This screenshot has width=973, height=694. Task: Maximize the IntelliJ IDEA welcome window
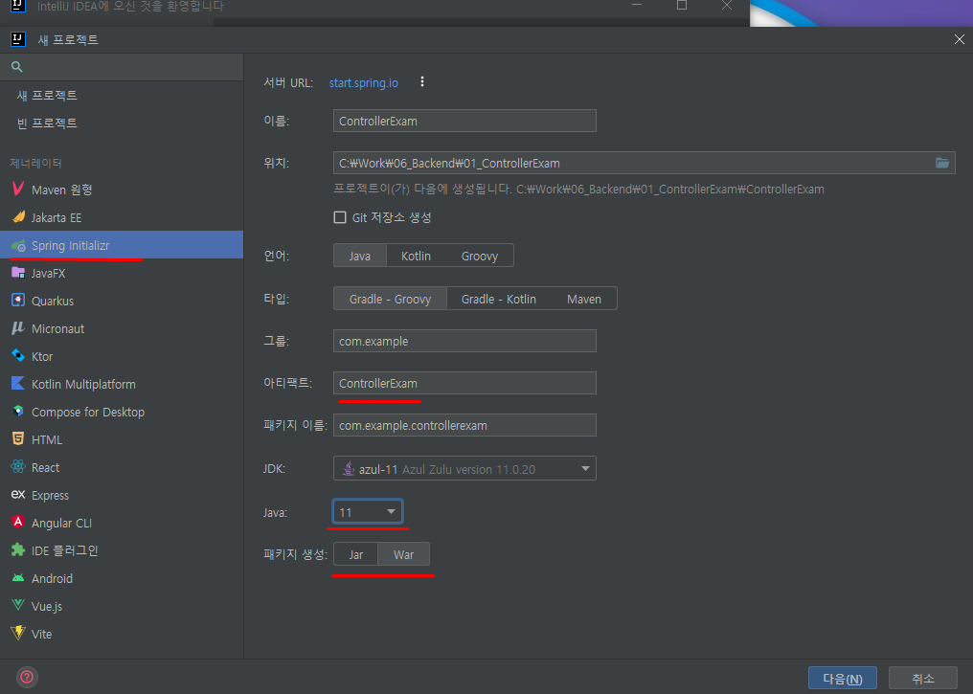(681, 6)
